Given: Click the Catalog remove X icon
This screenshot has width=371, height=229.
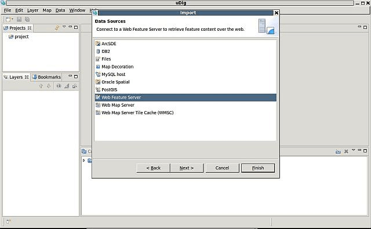Looking at the screenshot, I should (346, 151).
